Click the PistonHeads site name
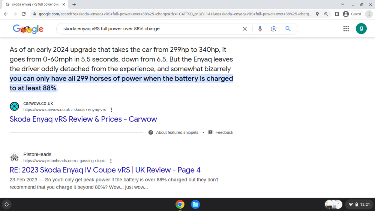Image resolution: width=375 pixels, height=211 pixels. click(x=37, y=154)
